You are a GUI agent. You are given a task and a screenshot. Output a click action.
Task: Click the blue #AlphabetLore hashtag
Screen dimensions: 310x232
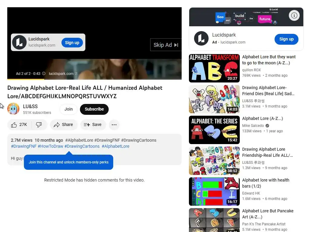point(115,147)
